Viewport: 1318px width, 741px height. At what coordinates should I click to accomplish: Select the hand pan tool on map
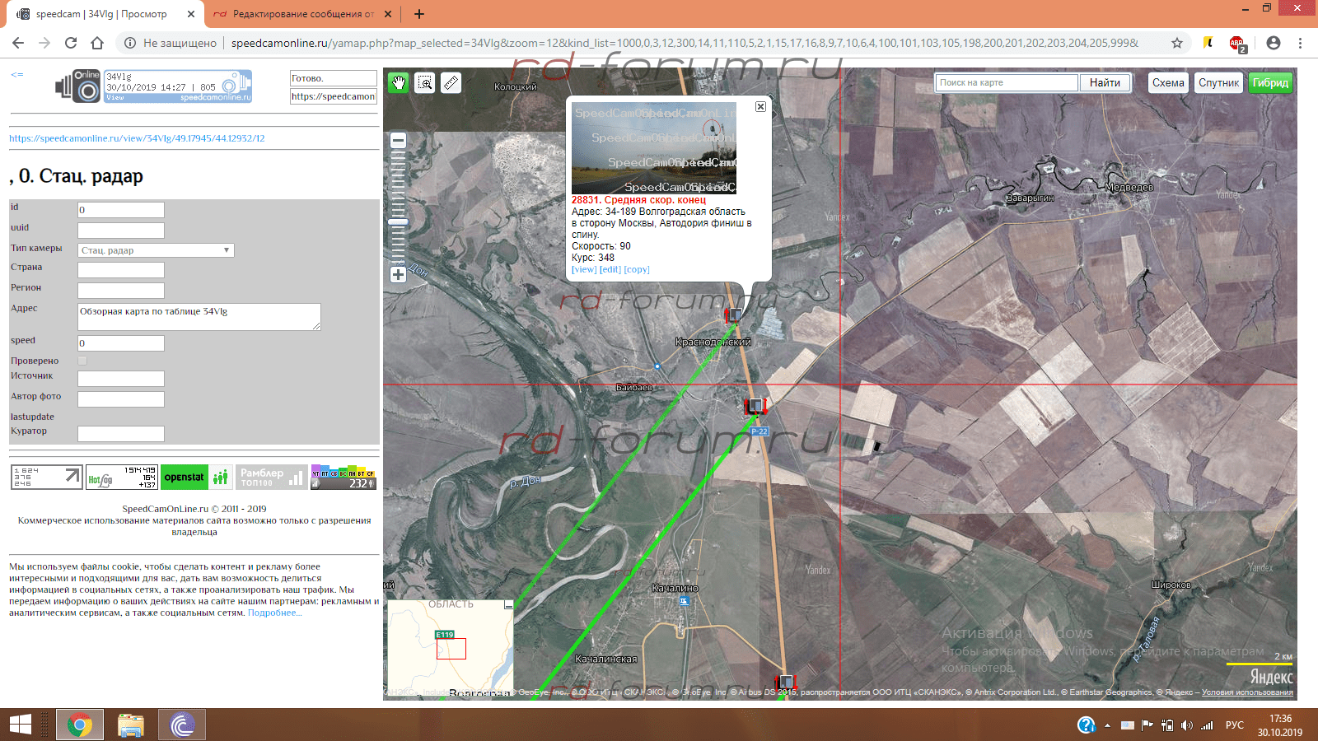tap(399, 82)
